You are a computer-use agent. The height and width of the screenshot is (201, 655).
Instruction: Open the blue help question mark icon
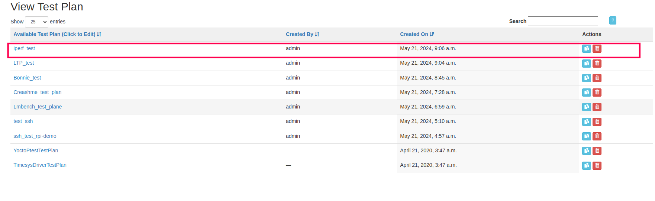613,20
